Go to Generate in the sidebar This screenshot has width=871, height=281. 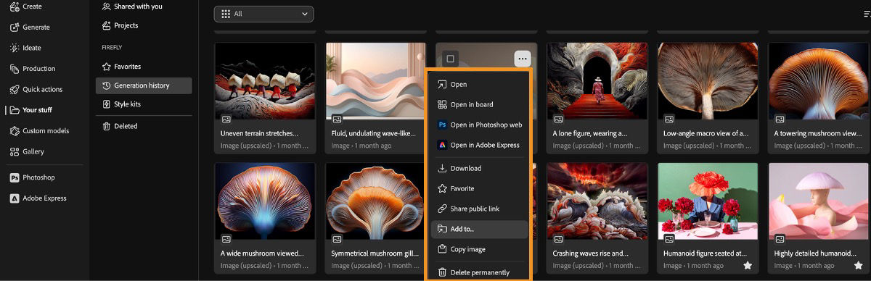(x=29, y=28)
